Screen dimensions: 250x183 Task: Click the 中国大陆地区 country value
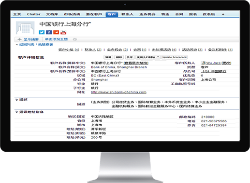(x=102, y=117)
